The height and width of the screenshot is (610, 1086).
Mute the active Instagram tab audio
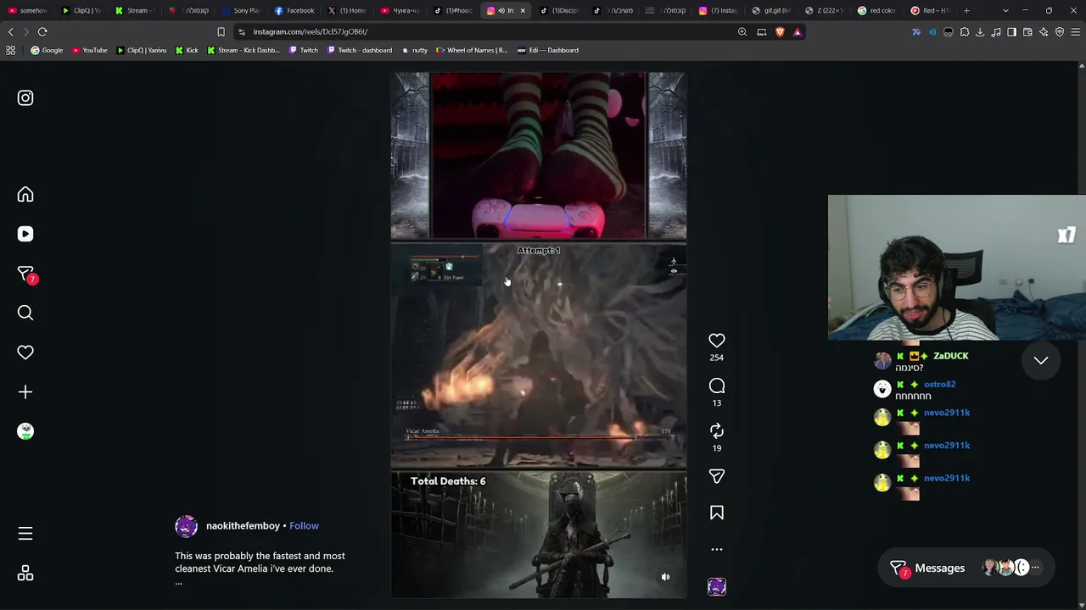point(501,11)
